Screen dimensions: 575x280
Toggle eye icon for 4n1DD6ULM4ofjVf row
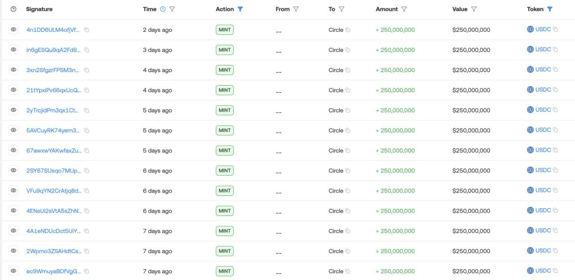tap(13, 30)
